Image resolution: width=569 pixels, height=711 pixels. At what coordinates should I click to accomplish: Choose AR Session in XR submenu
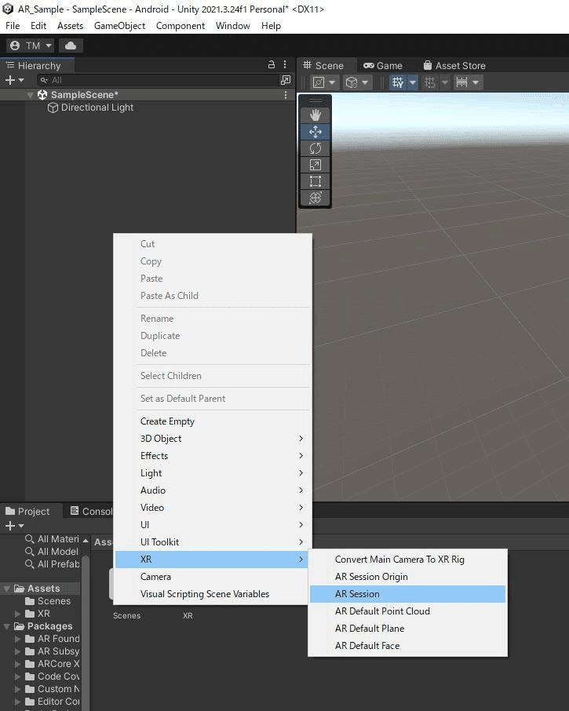(407, 594)
